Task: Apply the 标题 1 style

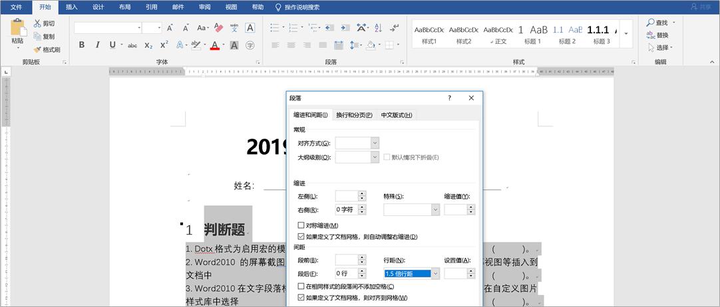Action: pyautogui.click(x=532, y=33)
